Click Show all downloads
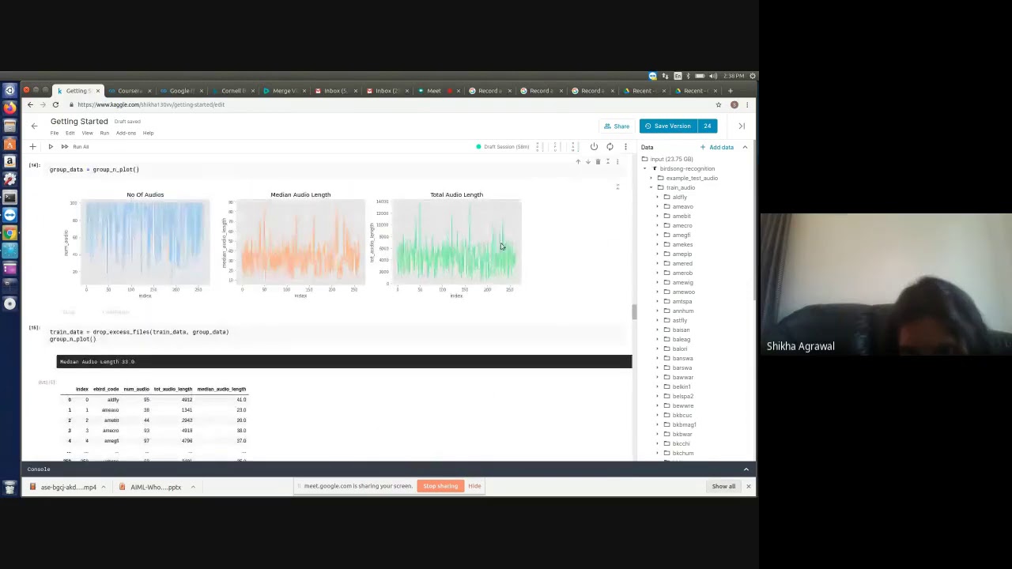The width and height of the screenshot is (1012, 569). coord(723,486)
